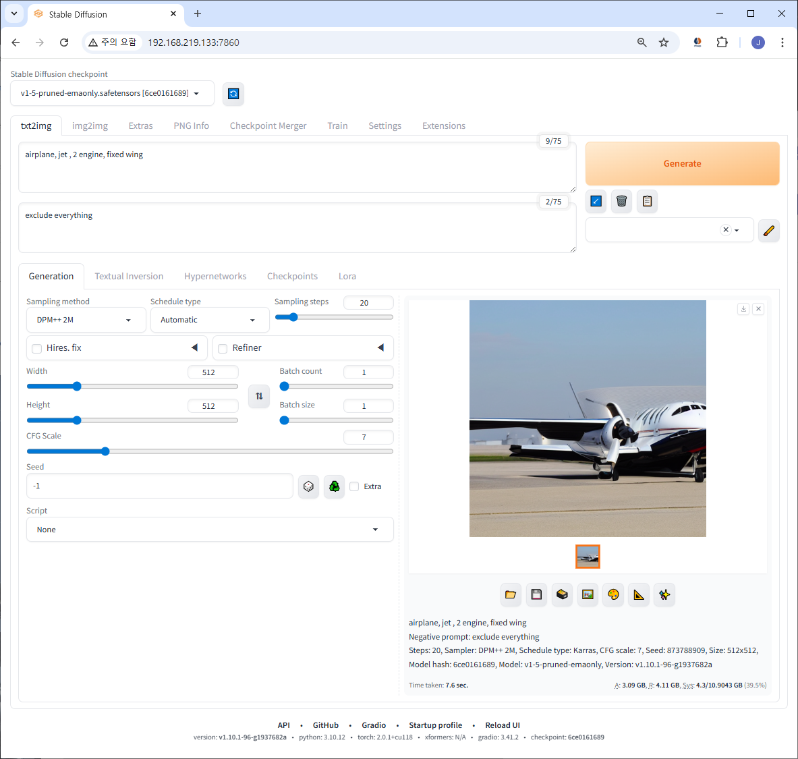Viewport: 798px width, 759px height.
Task: Toggle the Extra seed checkbox
Action: tap(354, 486)
